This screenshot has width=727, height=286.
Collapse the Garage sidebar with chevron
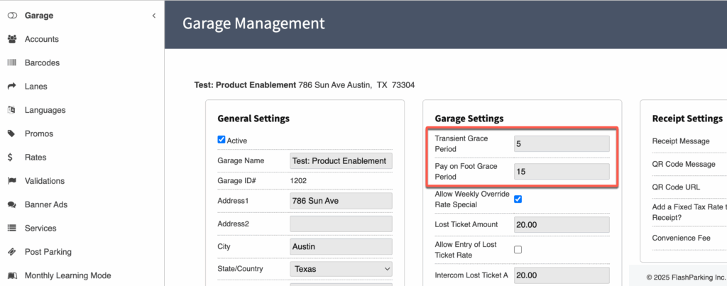click(x=154, y=16)
